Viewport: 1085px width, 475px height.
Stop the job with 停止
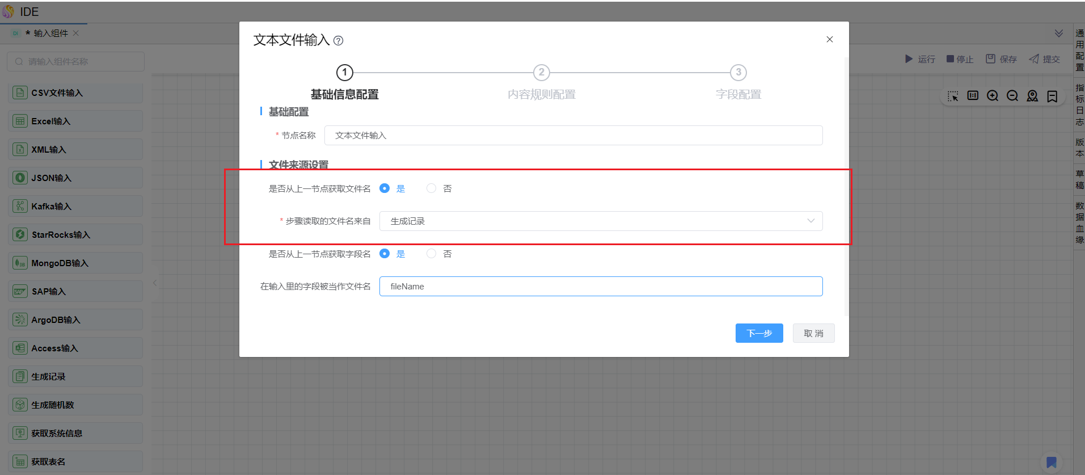point(960,59)
